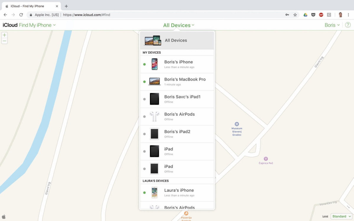Select All Devices in the list

177,40
